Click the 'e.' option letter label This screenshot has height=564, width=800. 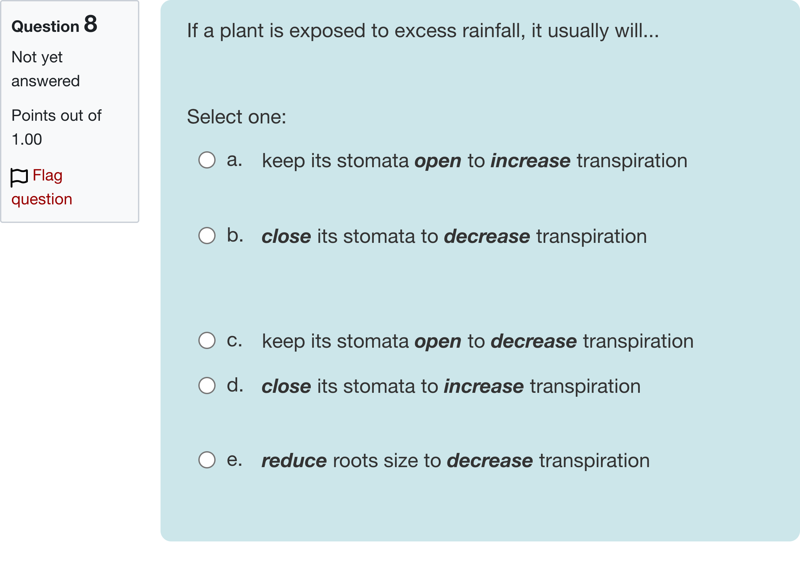[234, 460]
